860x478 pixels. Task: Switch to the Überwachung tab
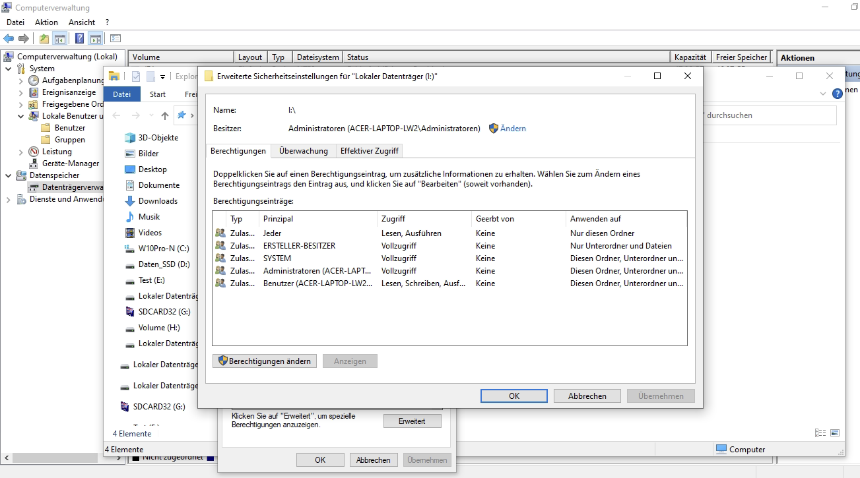point(303,151)
